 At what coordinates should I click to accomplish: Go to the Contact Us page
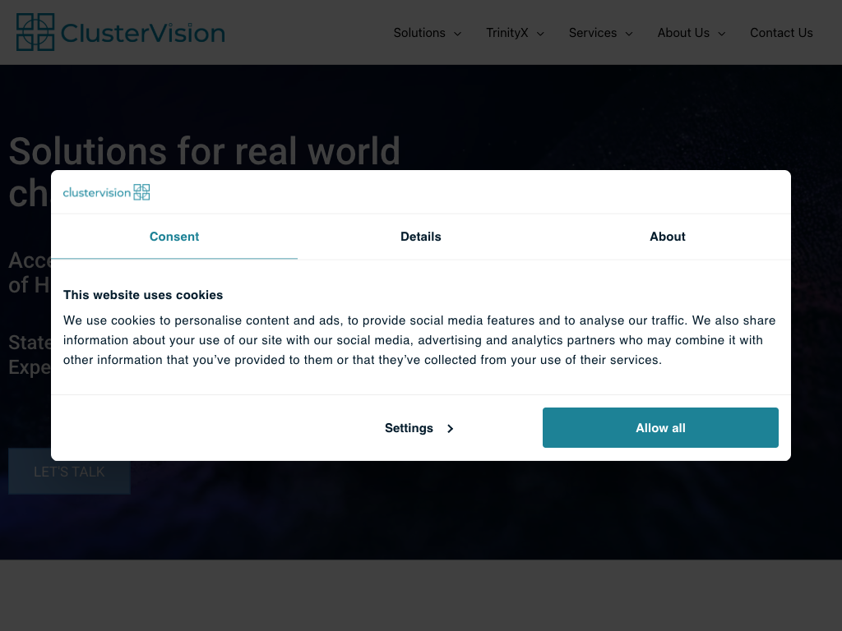[x=781, y=33]
